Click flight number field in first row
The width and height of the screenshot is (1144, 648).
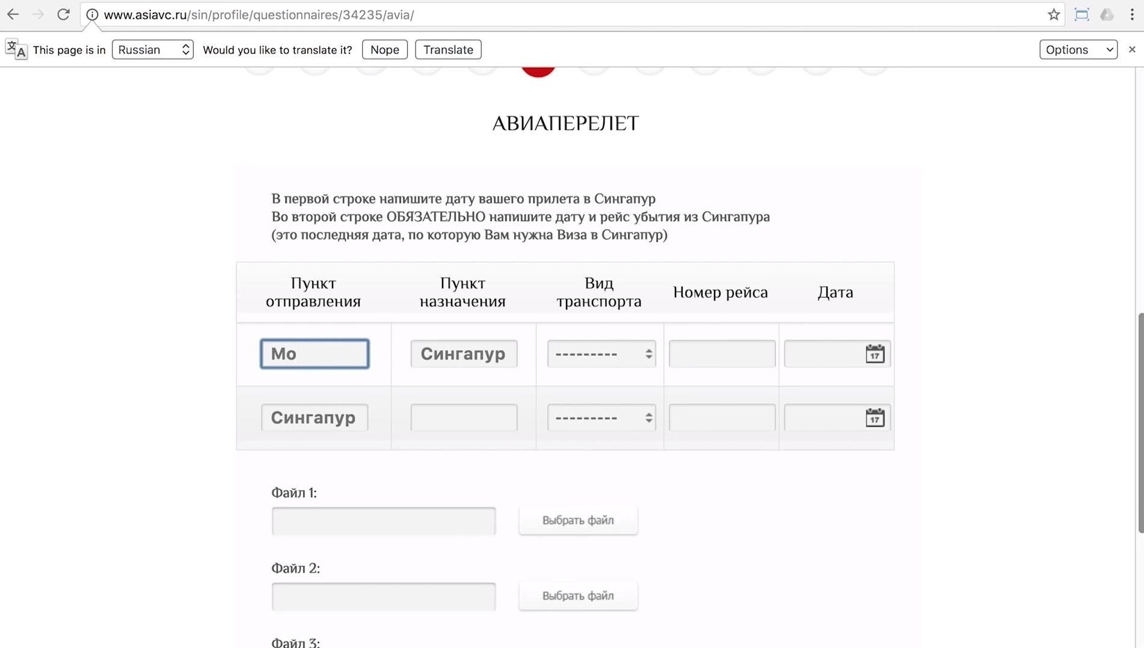(x=722, y=353)
